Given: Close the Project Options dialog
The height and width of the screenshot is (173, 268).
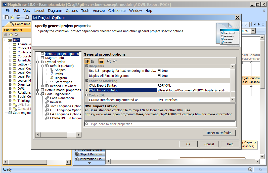Looking at the screenshot, I should pos(237,17).
